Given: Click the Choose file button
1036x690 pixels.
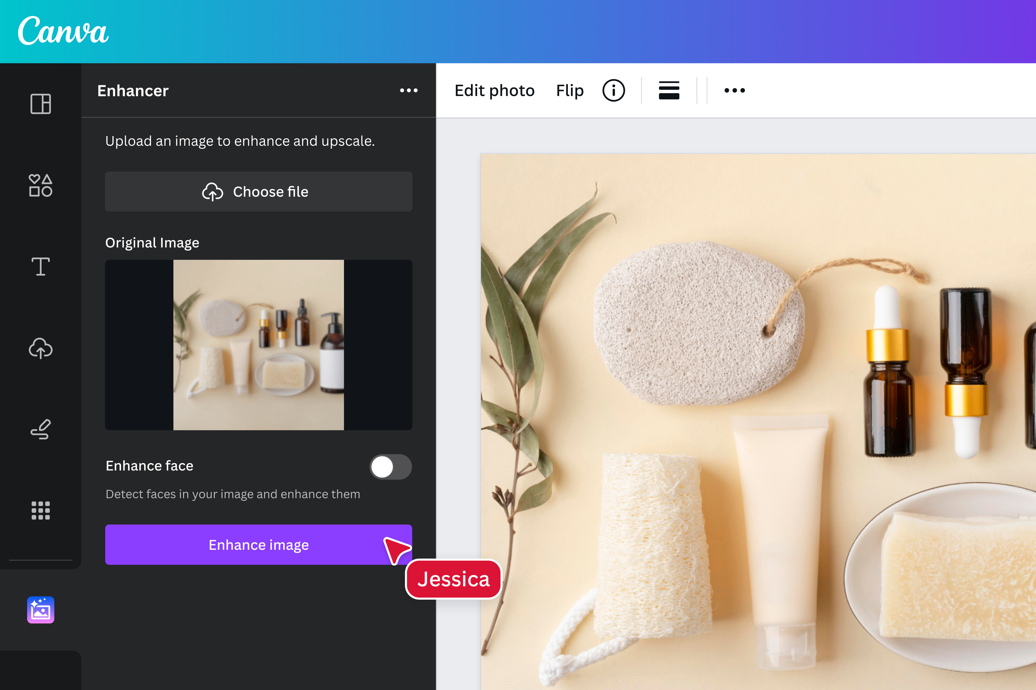Looking at the screenshot, I should click(258, 191).
